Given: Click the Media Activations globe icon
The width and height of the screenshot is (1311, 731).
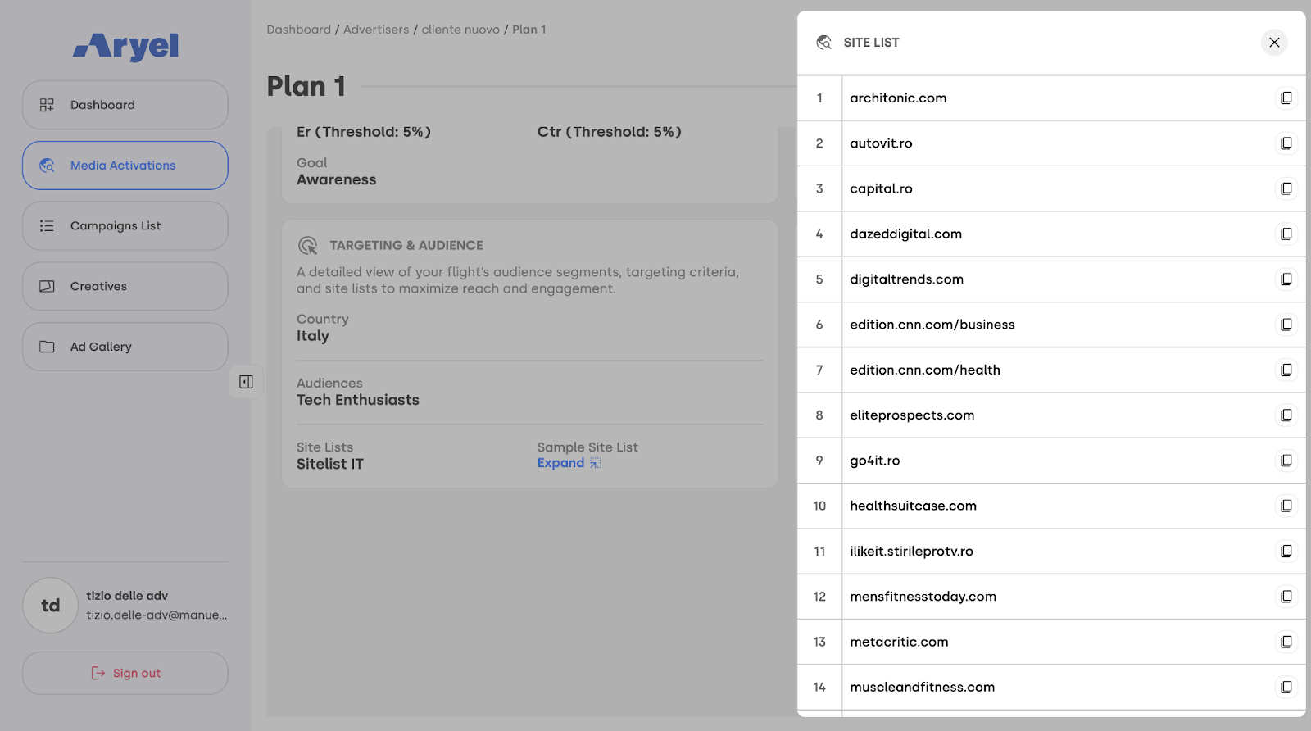Looking at the screenshot, I should [47, 166].
